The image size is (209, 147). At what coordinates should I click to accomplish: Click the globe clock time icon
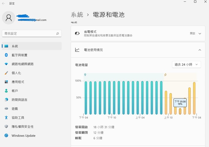(6, 100)
